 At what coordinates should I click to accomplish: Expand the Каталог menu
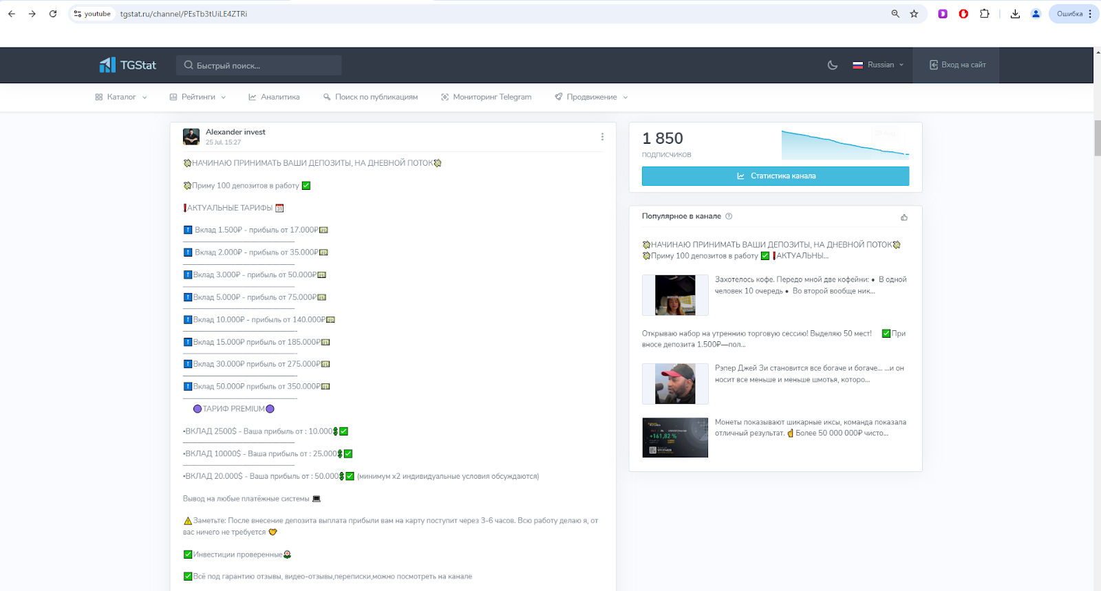point(121,97)
